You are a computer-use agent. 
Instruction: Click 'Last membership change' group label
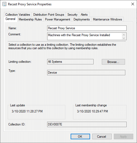coord(91,105)
